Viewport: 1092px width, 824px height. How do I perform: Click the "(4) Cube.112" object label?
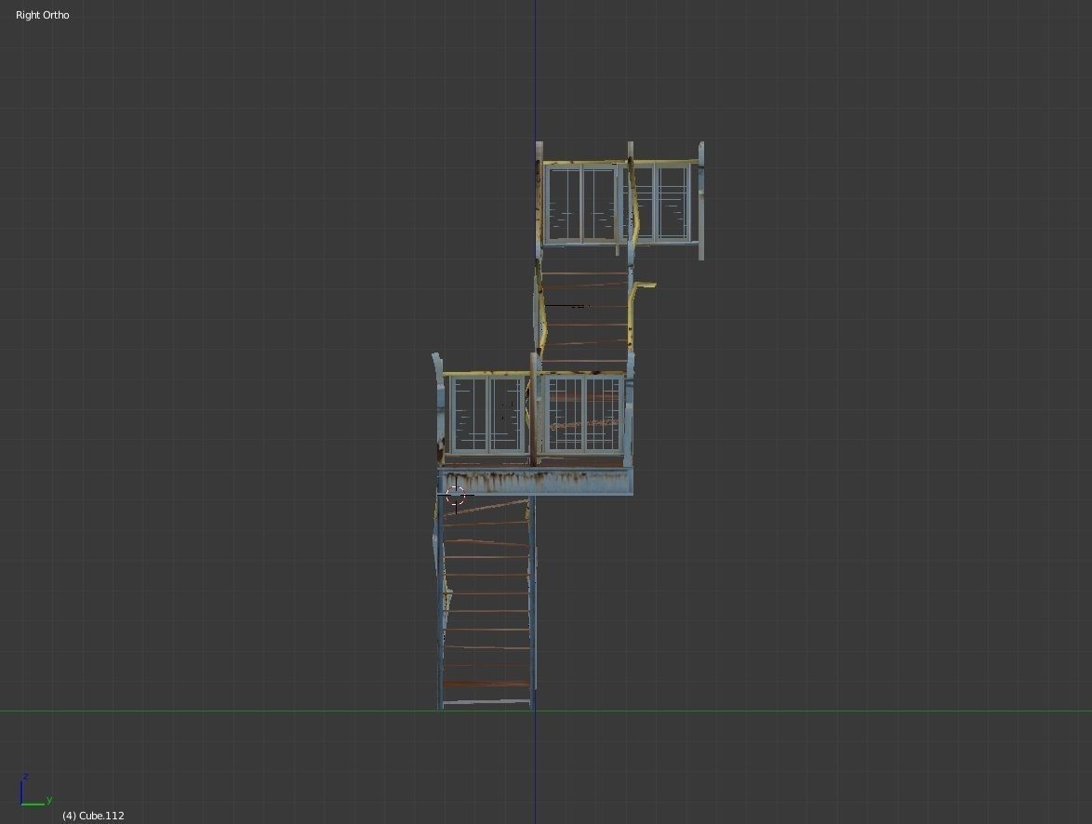pyautogui.click(x=93, y=816)
